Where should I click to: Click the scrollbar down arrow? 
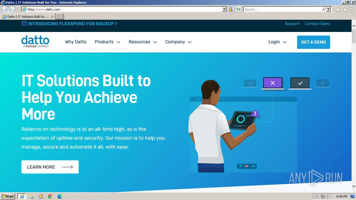(x=354, y=186)
